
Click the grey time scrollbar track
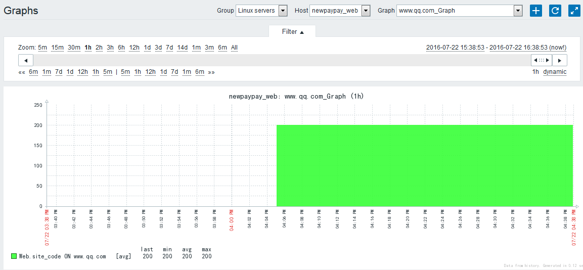[x=282, y=60]
